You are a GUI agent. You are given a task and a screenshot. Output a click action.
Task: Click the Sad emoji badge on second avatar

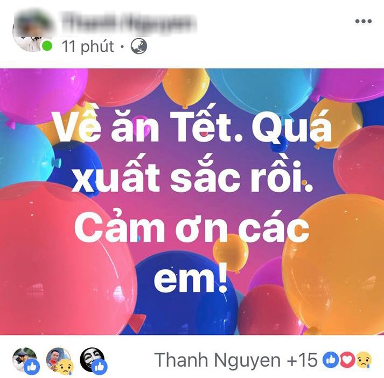tap(66, 367)
